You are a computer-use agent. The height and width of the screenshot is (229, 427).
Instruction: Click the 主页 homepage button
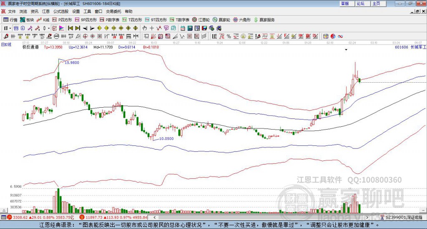click(379, 3)
